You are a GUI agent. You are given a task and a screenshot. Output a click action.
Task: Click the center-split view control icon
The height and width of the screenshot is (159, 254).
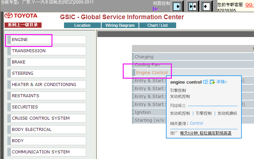(193, 6)
